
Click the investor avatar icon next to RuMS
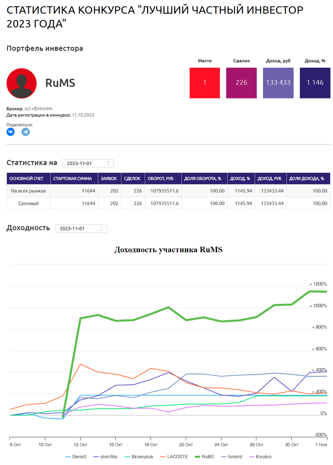point(21,83)
